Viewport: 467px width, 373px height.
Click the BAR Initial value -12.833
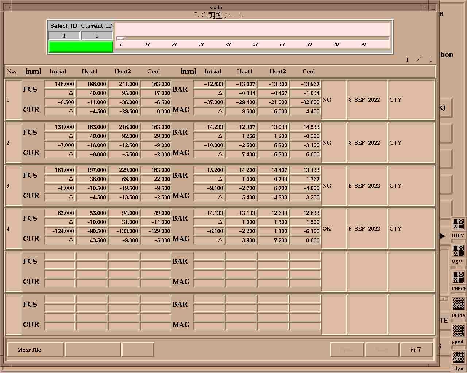tap(209, 84)
